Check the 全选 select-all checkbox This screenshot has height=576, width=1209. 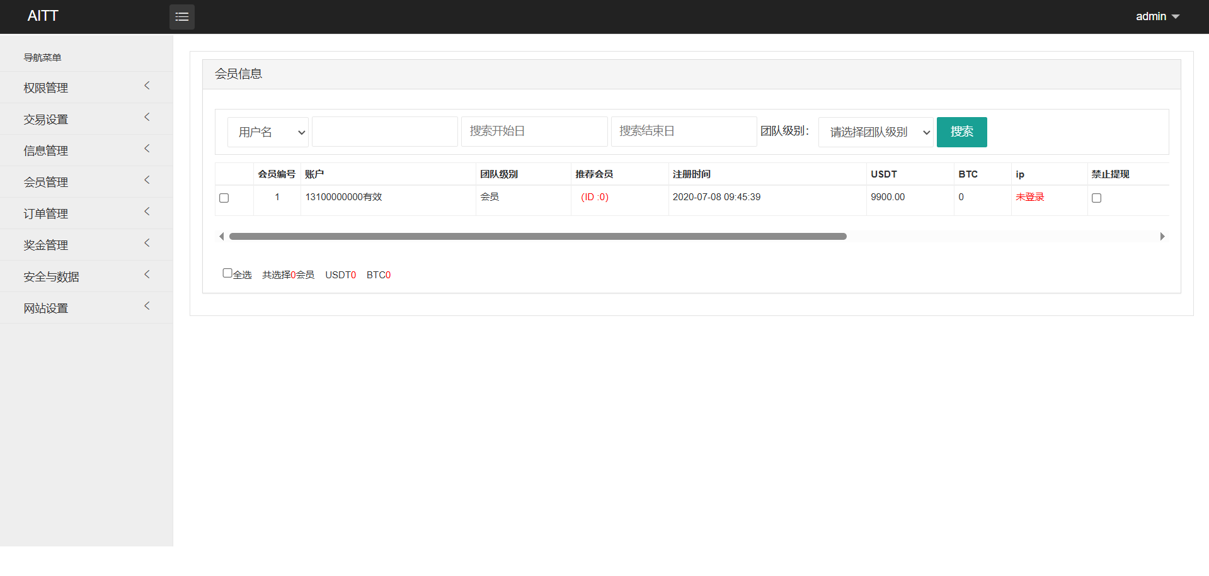(227, 273)
